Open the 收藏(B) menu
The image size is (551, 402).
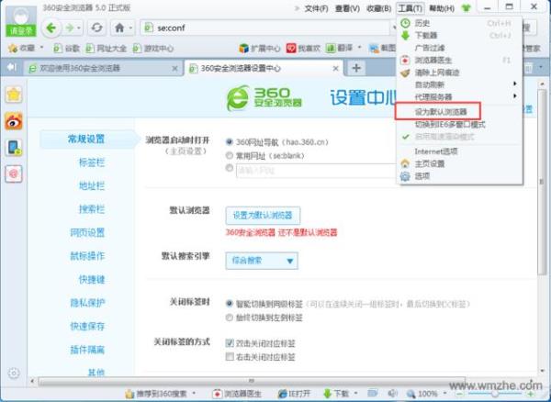[378, 8]
